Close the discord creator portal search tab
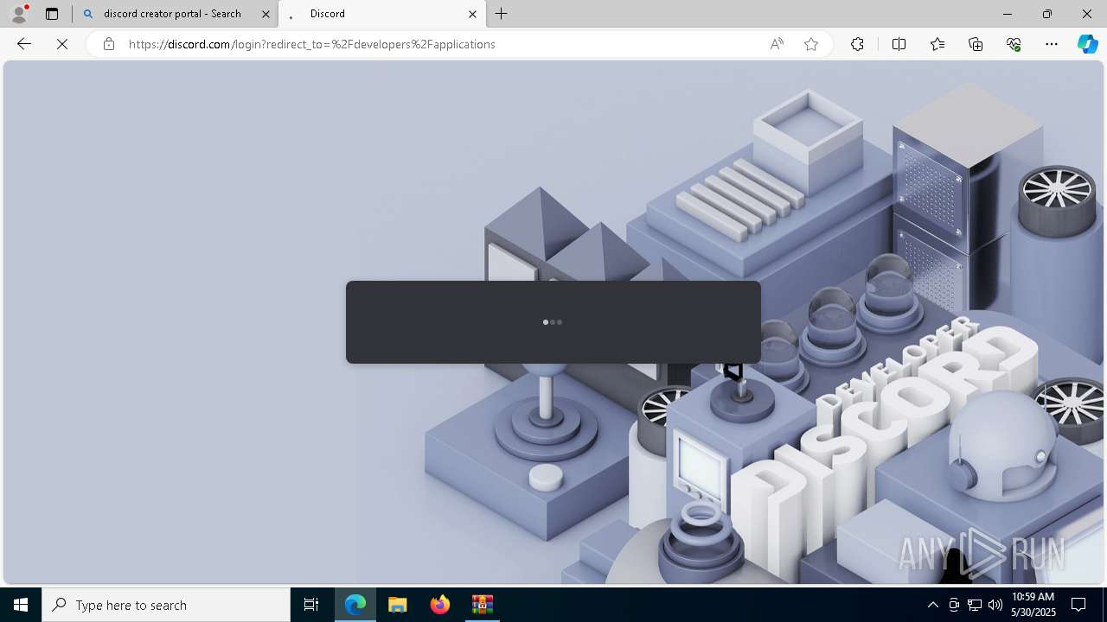 [266, 14]
